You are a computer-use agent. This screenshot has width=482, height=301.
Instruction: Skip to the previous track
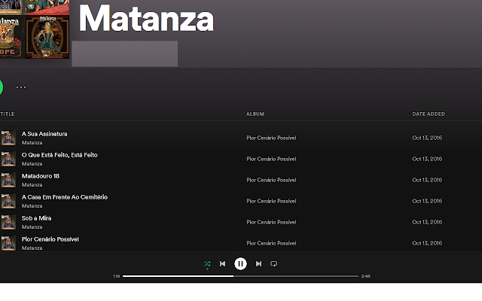(x=223, y=264)
